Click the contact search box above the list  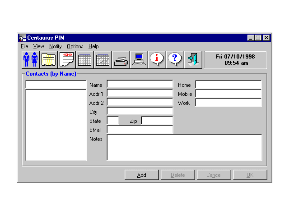tap(56, 85)
